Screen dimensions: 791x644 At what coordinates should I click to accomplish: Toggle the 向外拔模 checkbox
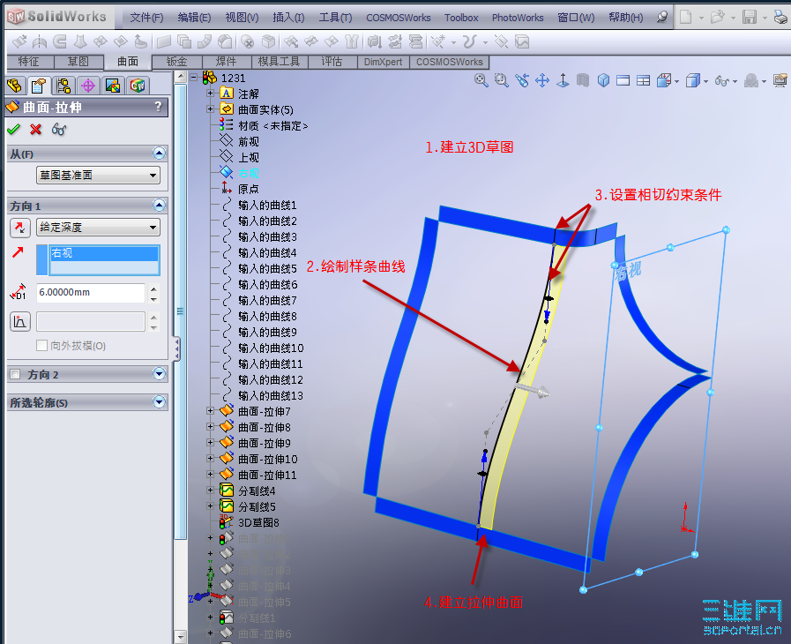41,346
